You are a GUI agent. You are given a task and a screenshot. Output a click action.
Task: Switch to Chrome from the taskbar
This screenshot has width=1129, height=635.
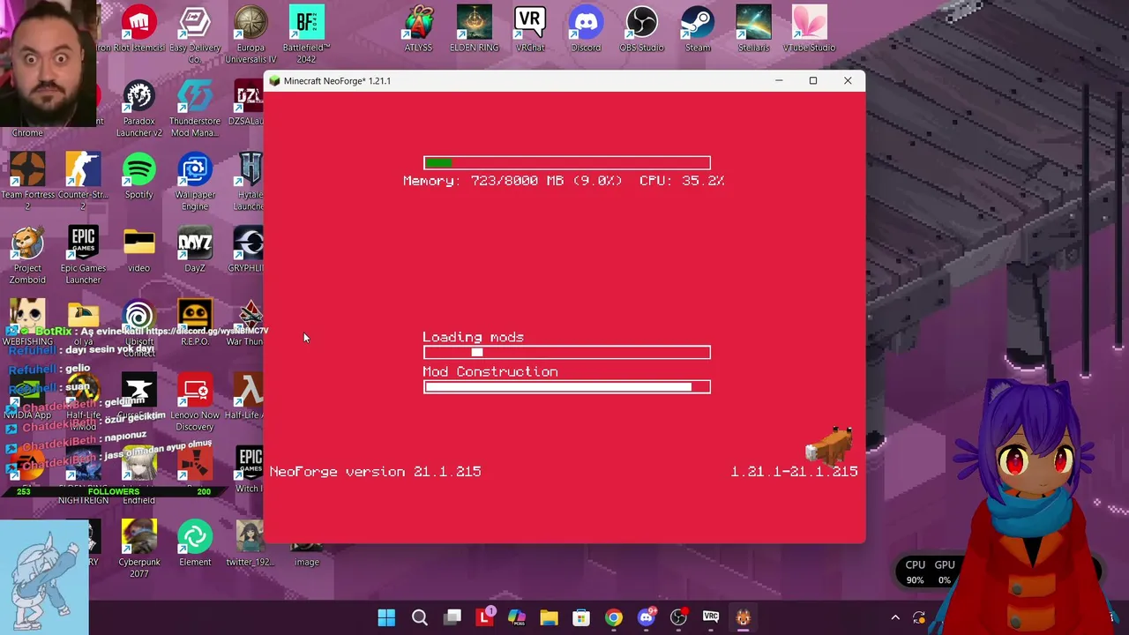tap(614, 617)
